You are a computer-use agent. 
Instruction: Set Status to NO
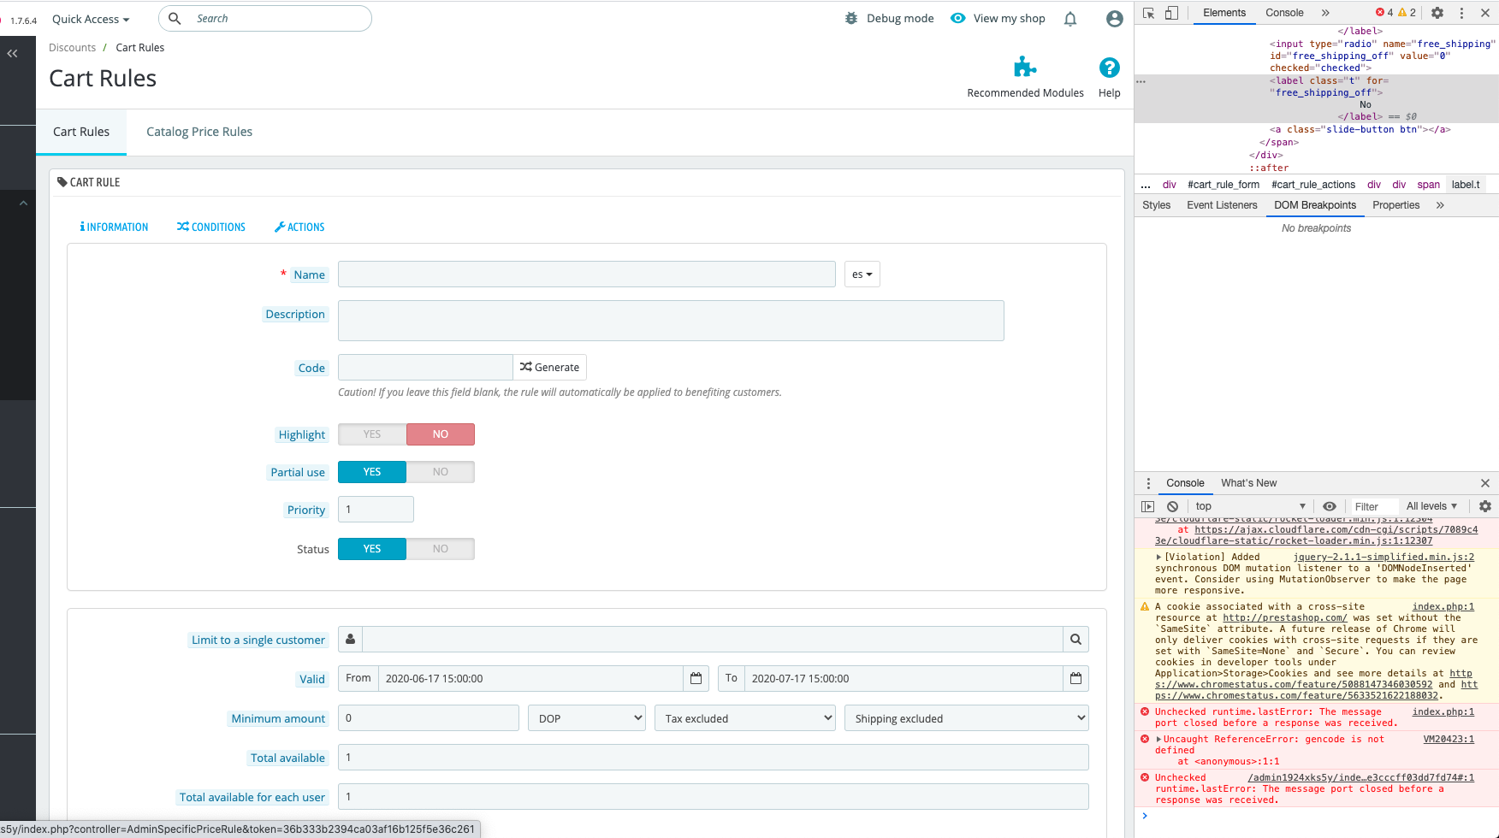point(441,549)
